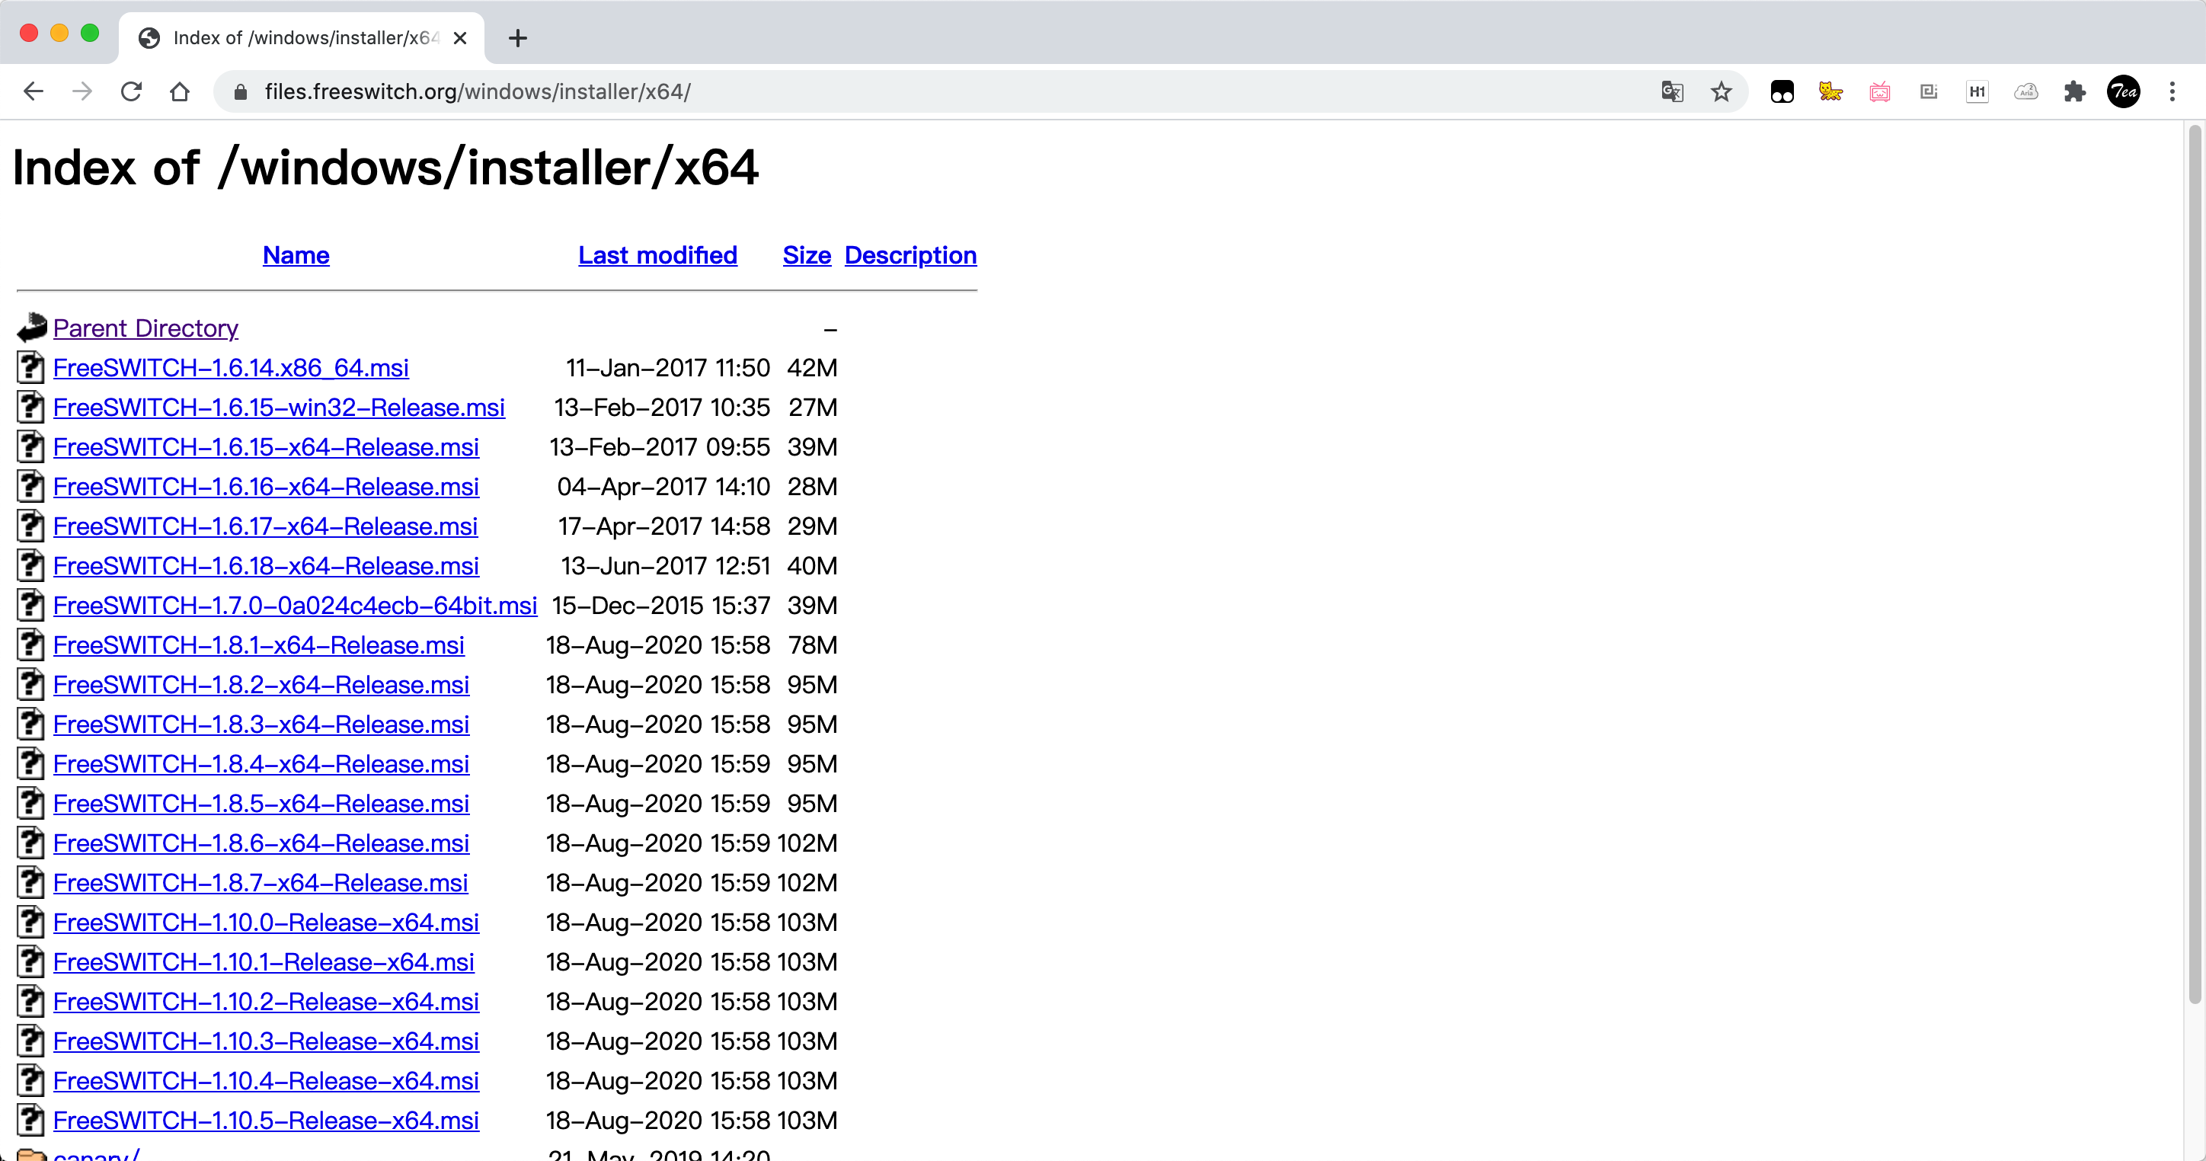Reload the page with refresh icon
Screen dimensions: 2206x1161
[131, 91]
